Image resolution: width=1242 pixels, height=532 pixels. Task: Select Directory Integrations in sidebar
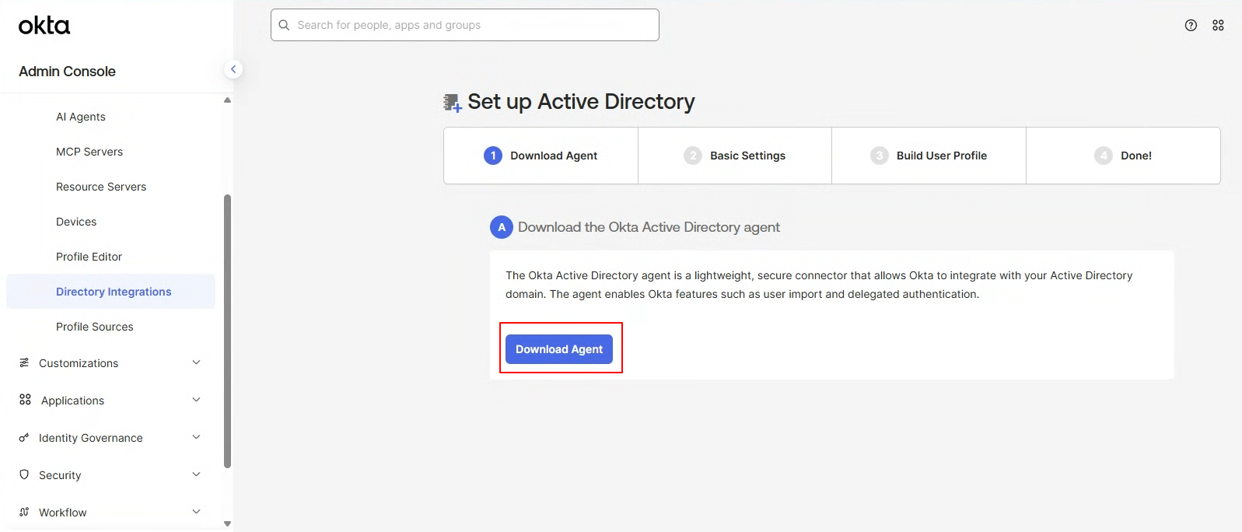click(x=110, y=292)
